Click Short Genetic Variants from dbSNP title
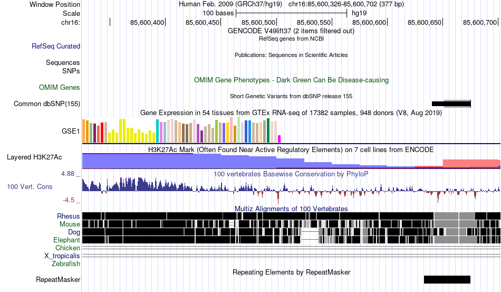 point(291,96)
